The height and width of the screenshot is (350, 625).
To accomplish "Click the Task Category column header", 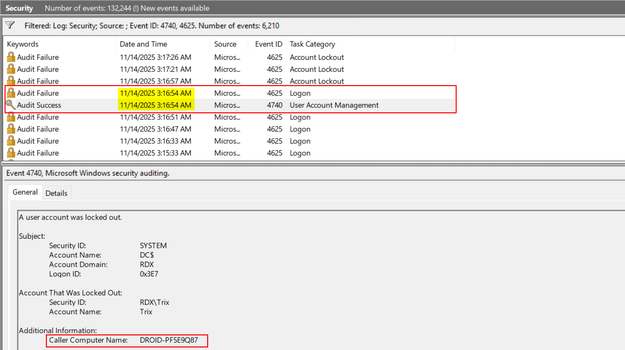I will click(x=312, y=44).
